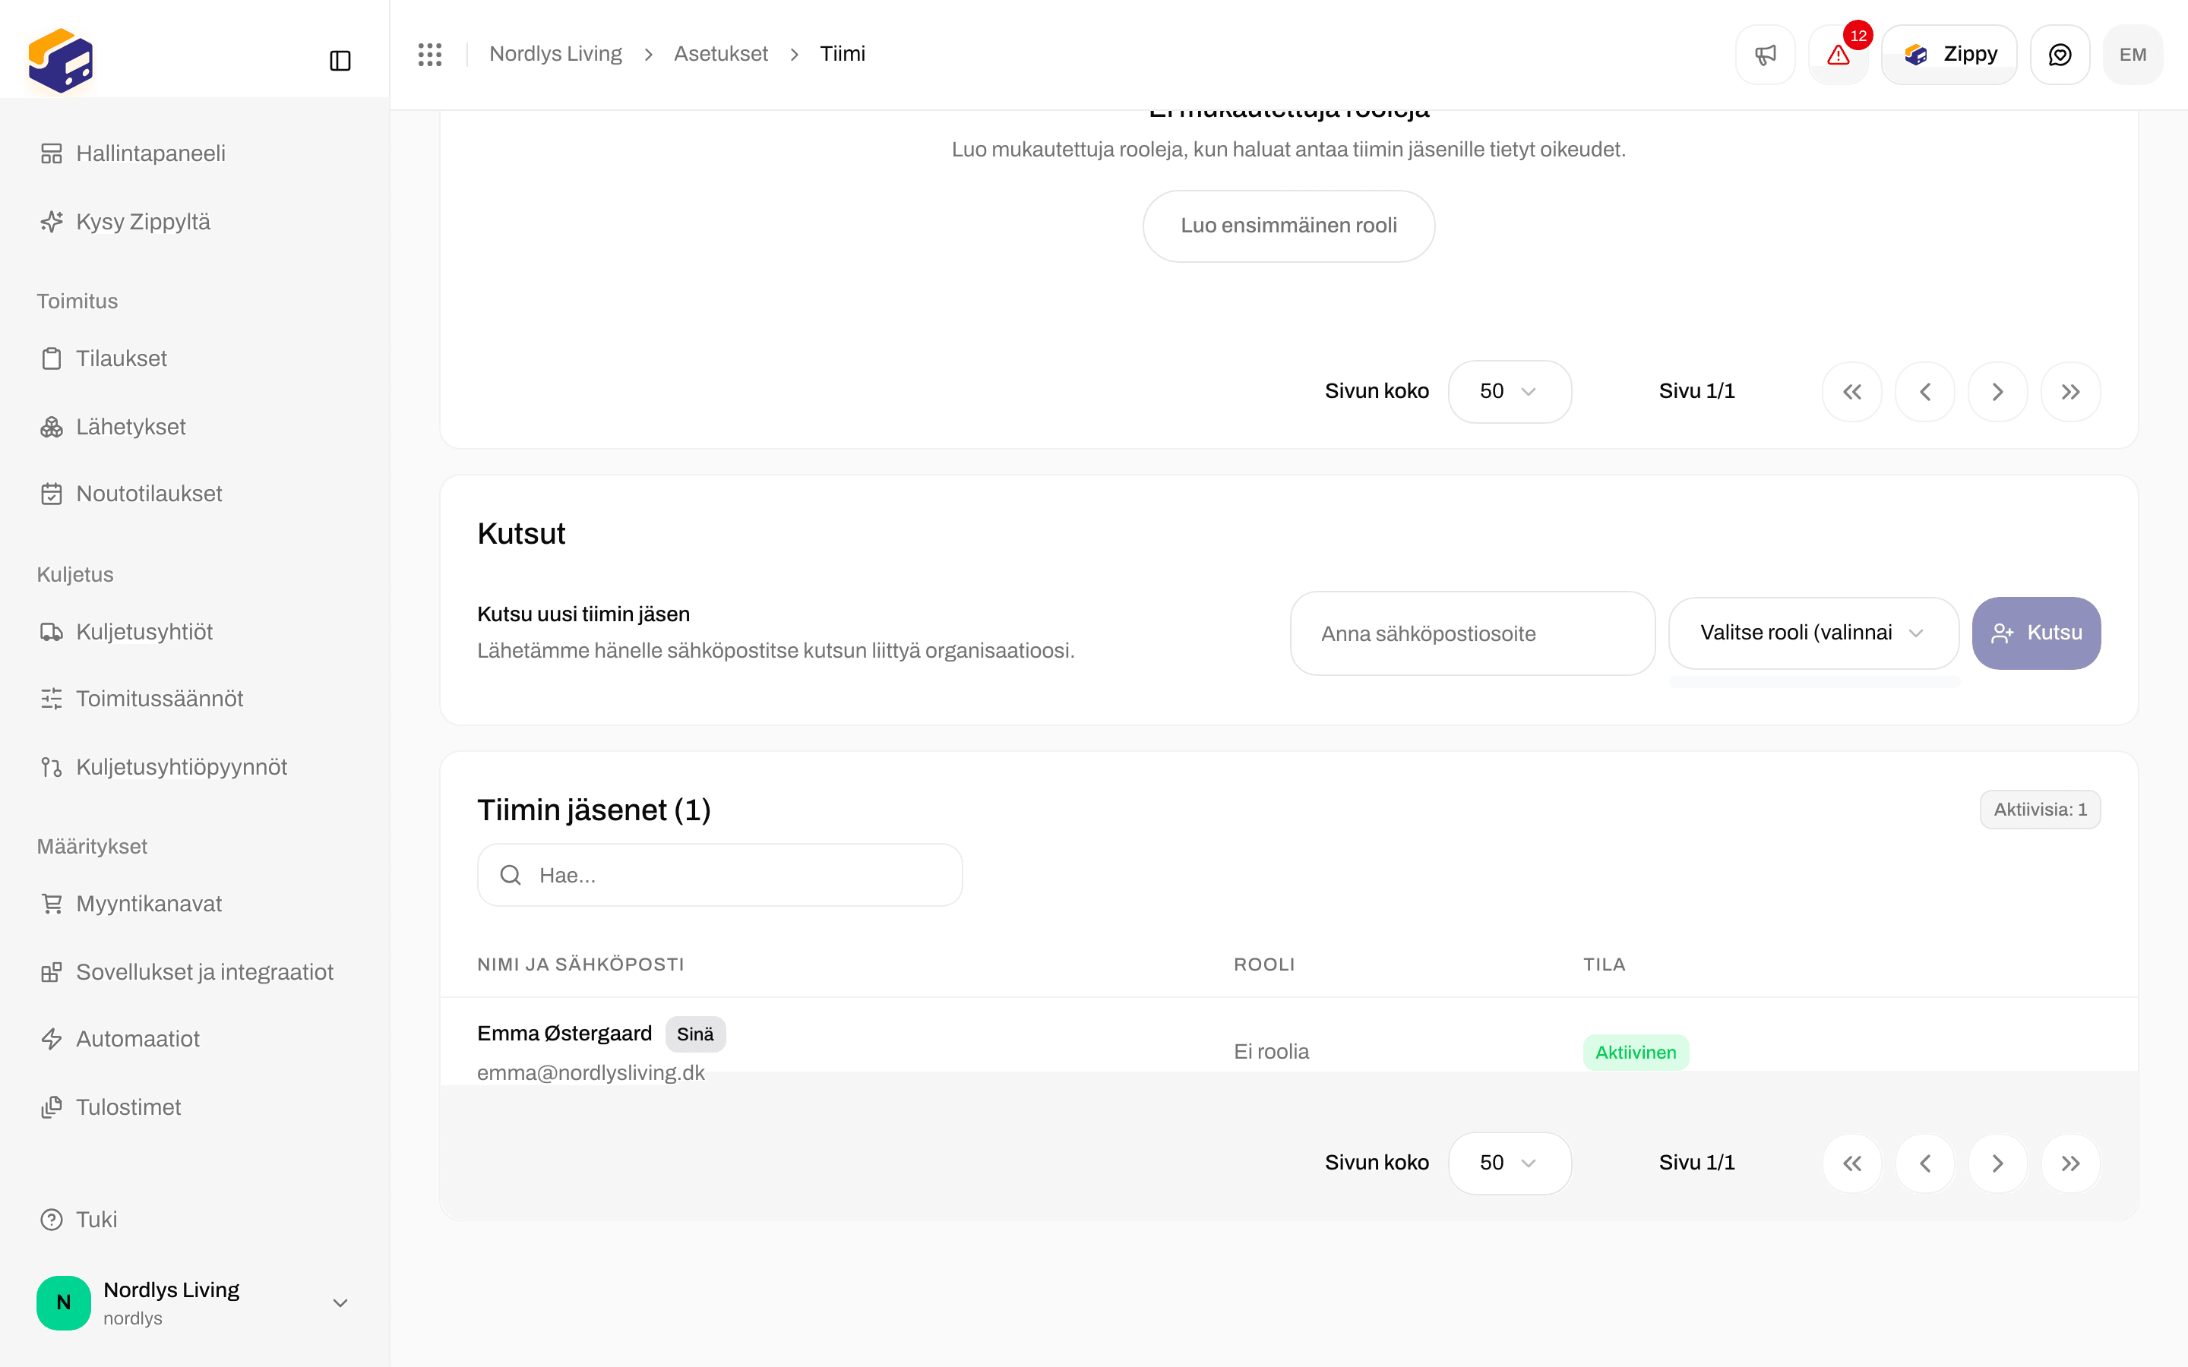Open Noutotilaukset page
The image size is (2188, 1367).
coord(194,494)
